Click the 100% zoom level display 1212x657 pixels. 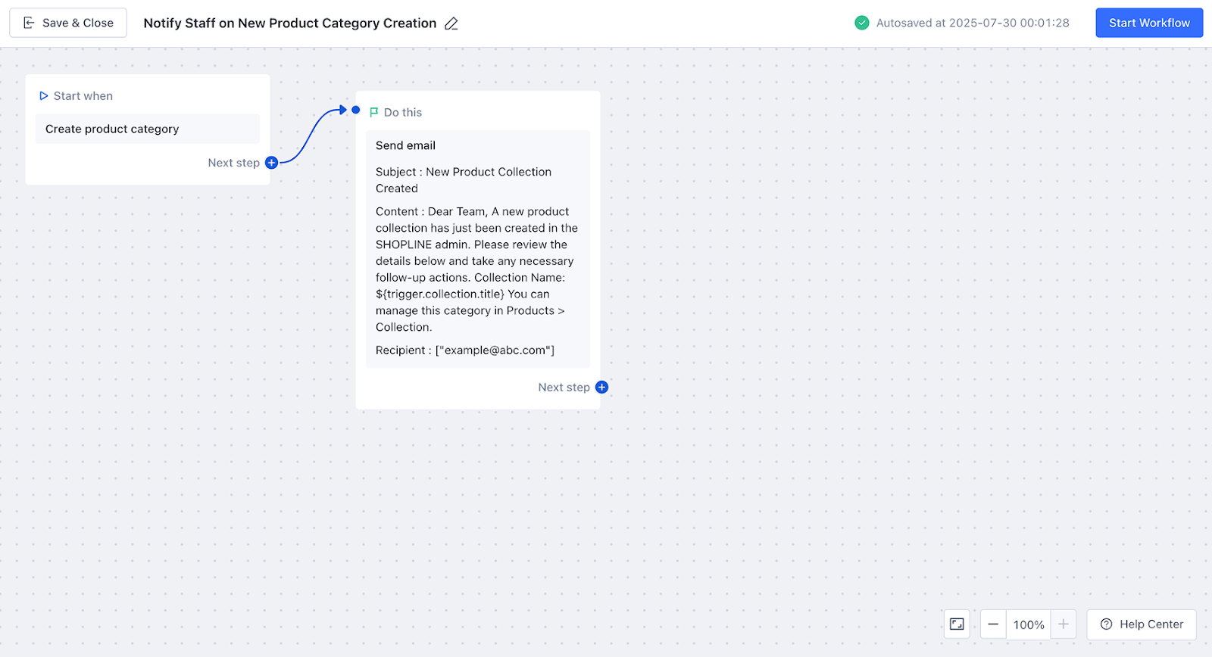[x=1029, y=624]
